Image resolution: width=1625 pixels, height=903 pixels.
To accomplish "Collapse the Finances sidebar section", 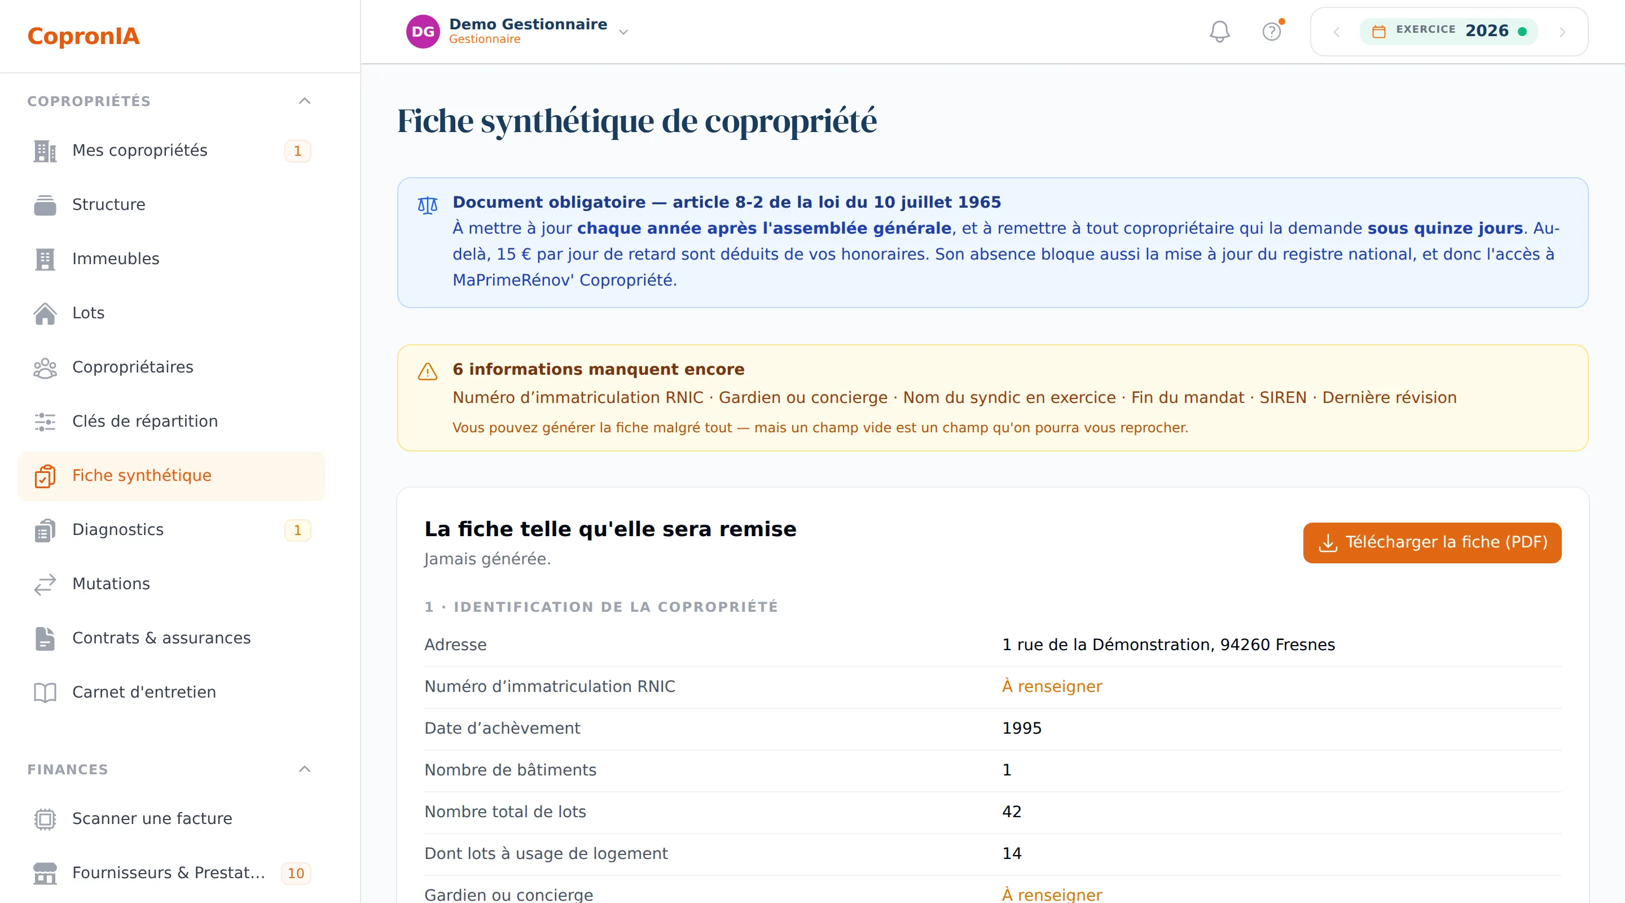I will [305, 769].
